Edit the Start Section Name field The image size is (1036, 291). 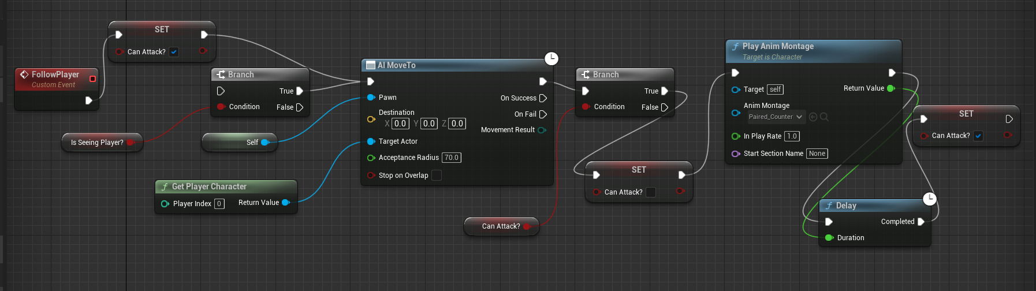[x=817, y=154]
